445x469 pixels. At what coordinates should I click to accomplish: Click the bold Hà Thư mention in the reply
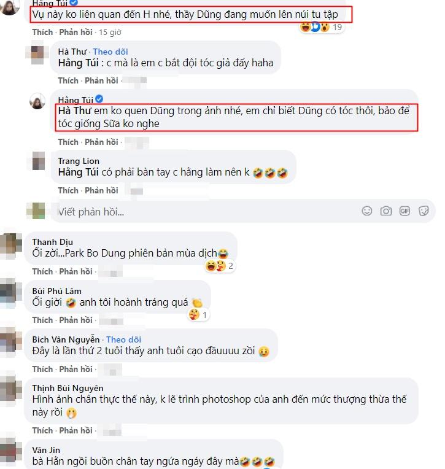point(74,111)
